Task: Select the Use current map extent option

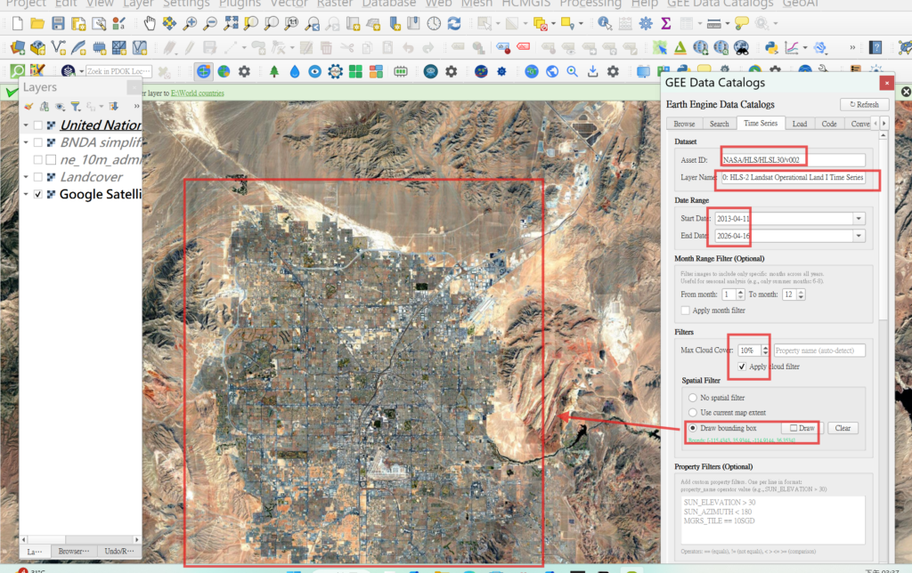Action: click(x=693, y=413)
